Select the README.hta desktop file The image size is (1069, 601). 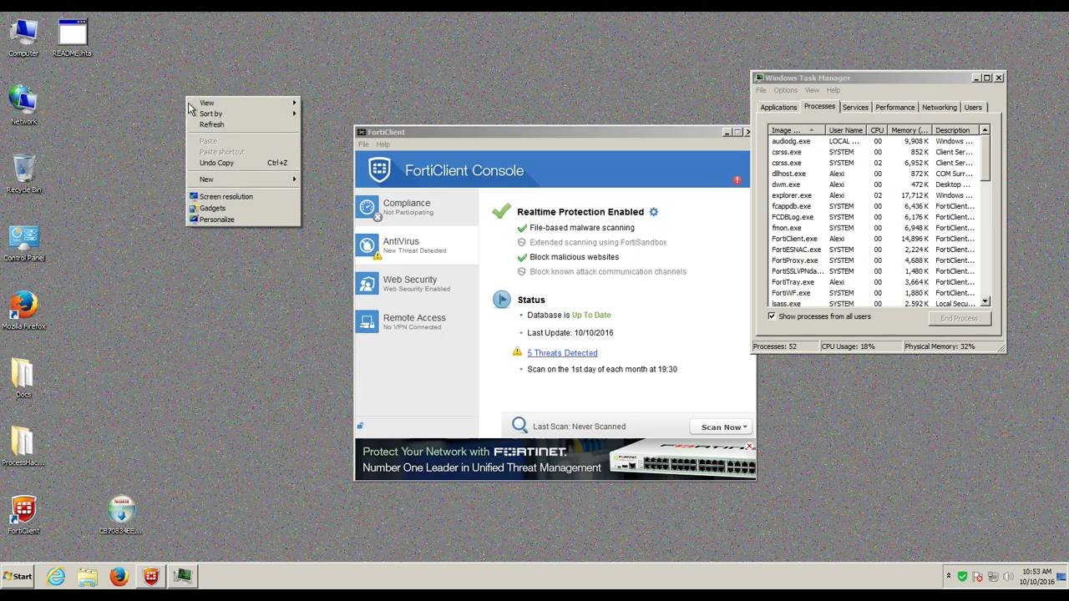(73, 38)
